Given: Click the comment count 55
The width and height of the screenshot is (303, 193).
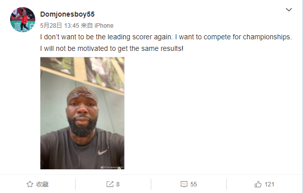Looking at the screenshot, I should tap(194, 184).
